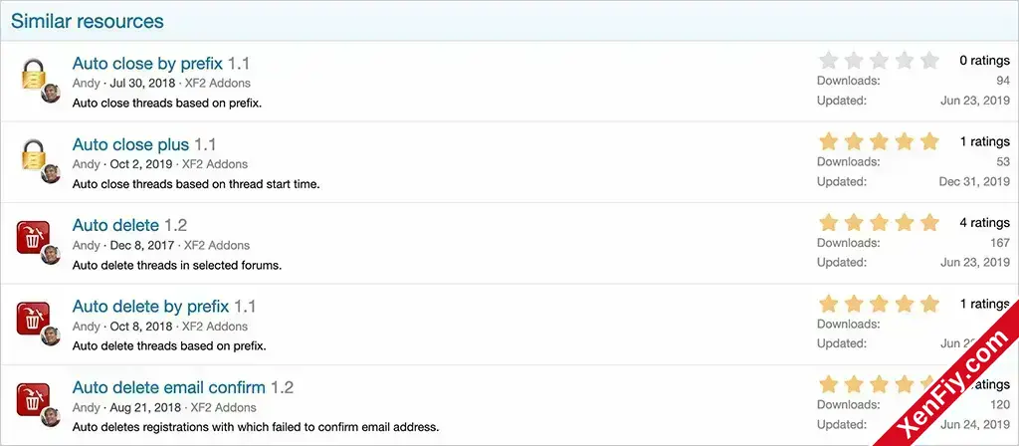This screenshot has width=1019, height=446.
Task: Open the Auto delete email confirm resource
Action: coord(169,387)
